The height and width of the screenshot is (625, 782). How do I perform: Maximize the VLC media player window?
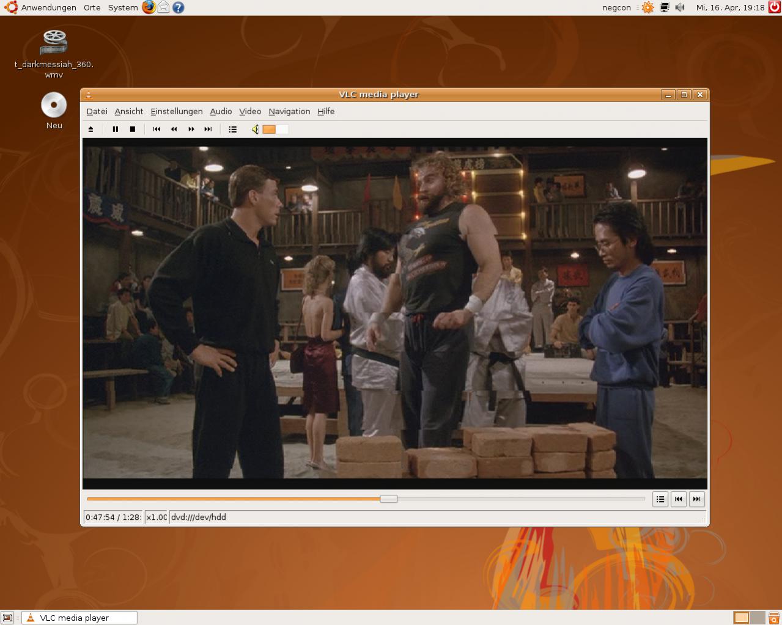[x=684, y=95]
